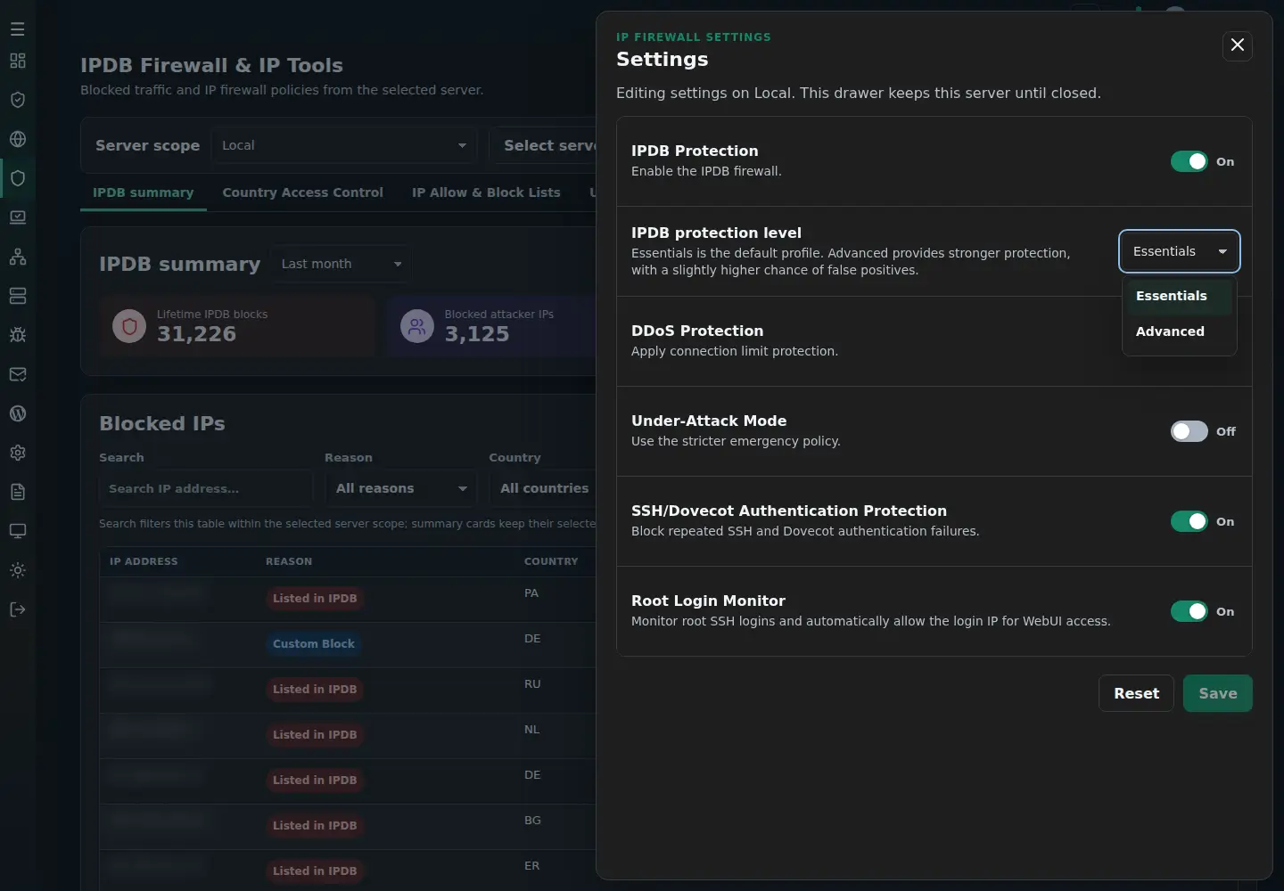Enable the Under-Attack Mode toggle

pyautogui.click(x=1189, y=431)
